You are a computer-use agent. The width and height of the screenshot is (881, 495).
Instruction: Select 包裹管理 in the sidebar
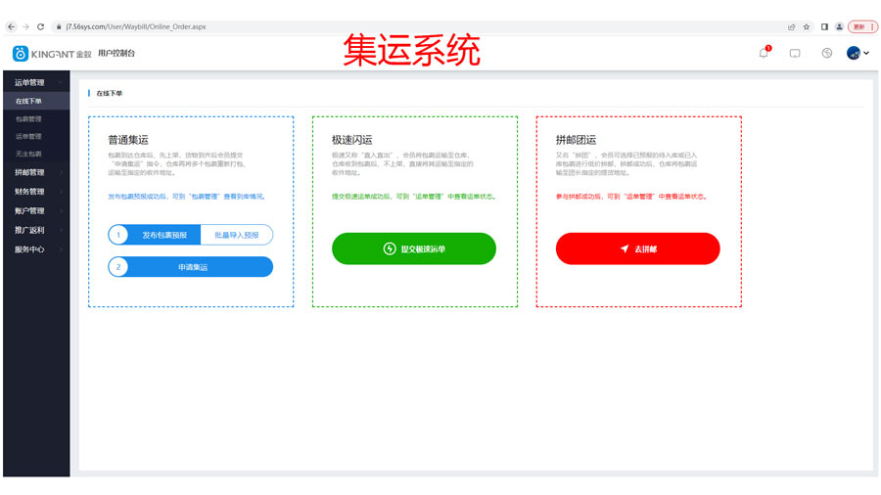[x=29, y=118]
